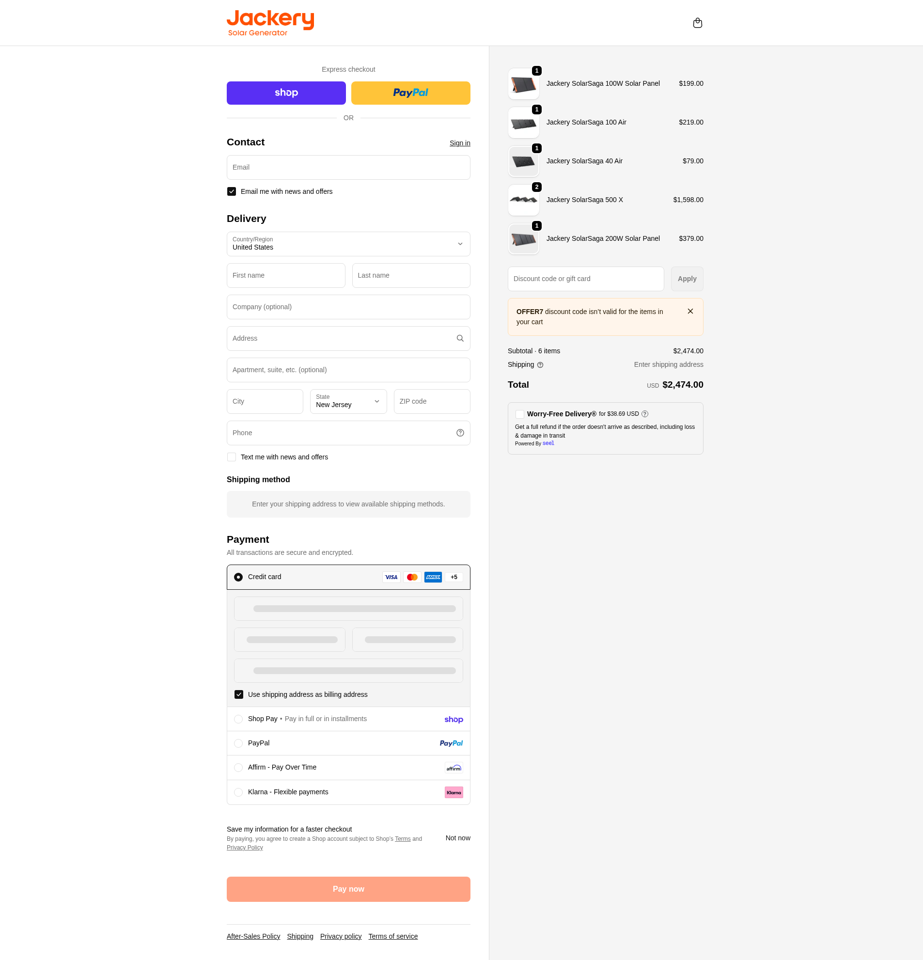Click the Worry-Free Delivery help icon
Viewport: 923px width, 960px height.
pos(645,414)
